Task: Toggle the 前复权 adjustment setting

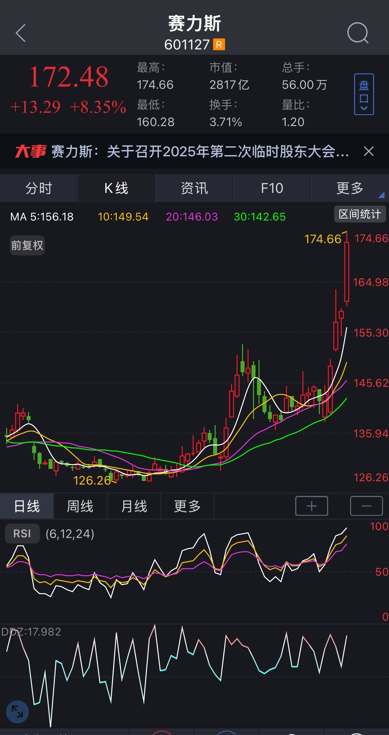Action: (27, 245)
